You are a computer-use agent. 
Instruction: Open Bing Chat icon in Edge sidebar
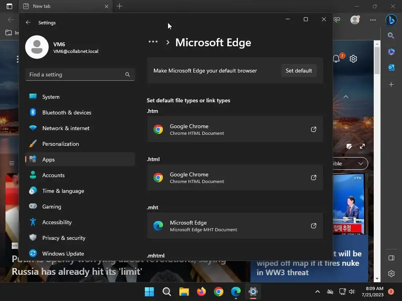(x=391, y=20)
